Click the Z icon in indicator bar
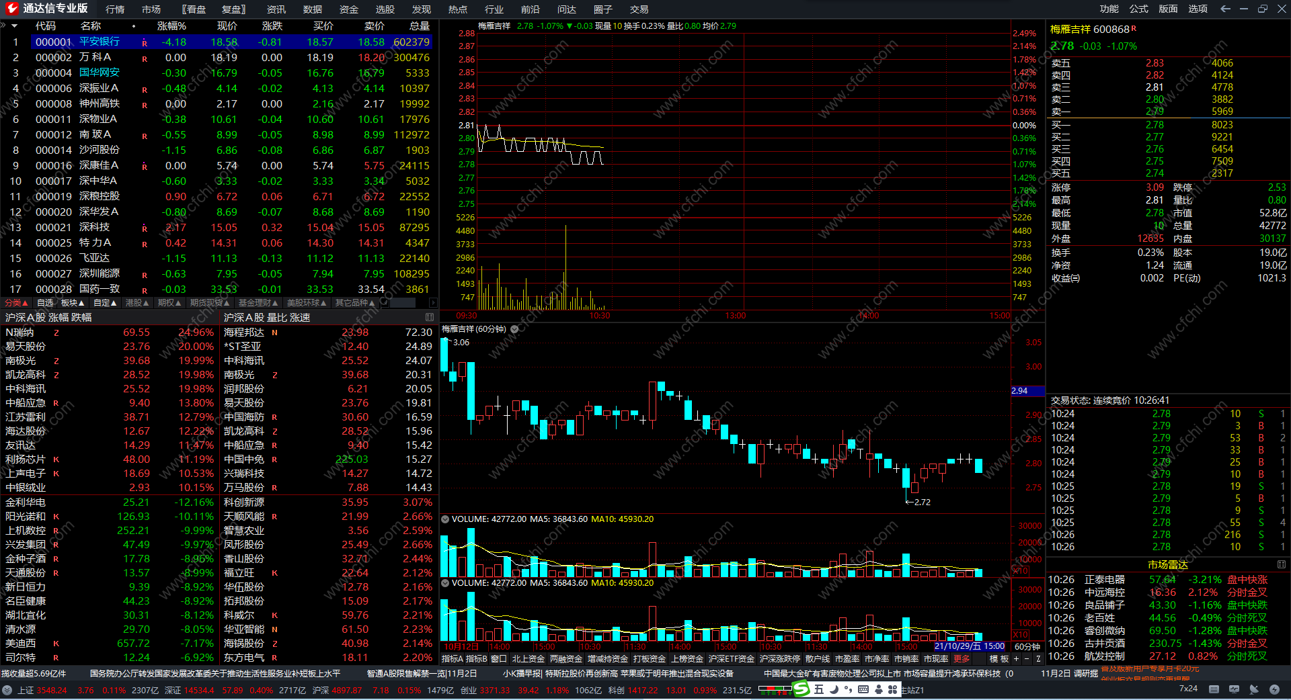Image resolution: width=1291 pixels, height=700 pixels. (x=1038, y=659)
